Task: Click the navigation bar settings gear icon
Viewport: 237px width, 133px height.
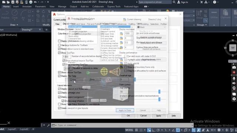Action: click(234, 99)
